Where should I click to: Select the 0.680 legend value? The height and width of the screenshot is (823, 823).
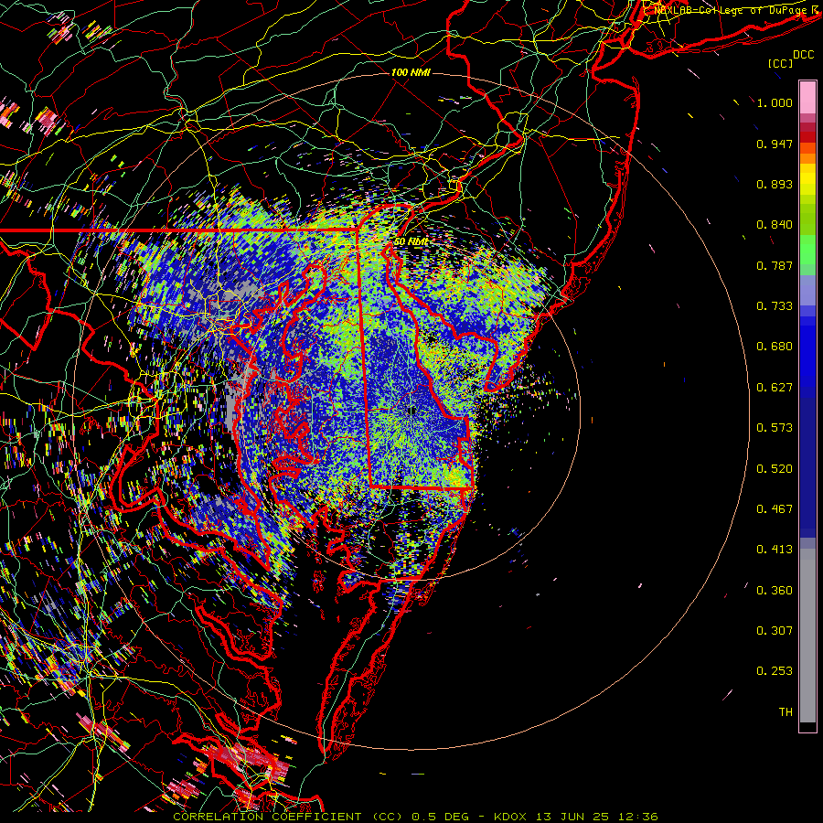click(775, 347)
